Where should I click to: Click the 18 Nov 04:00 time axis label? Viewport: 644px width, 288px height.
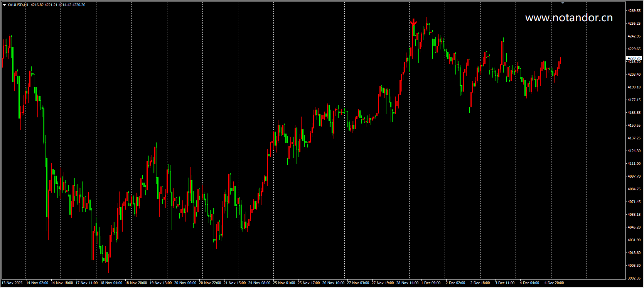(x=111, y=283)
